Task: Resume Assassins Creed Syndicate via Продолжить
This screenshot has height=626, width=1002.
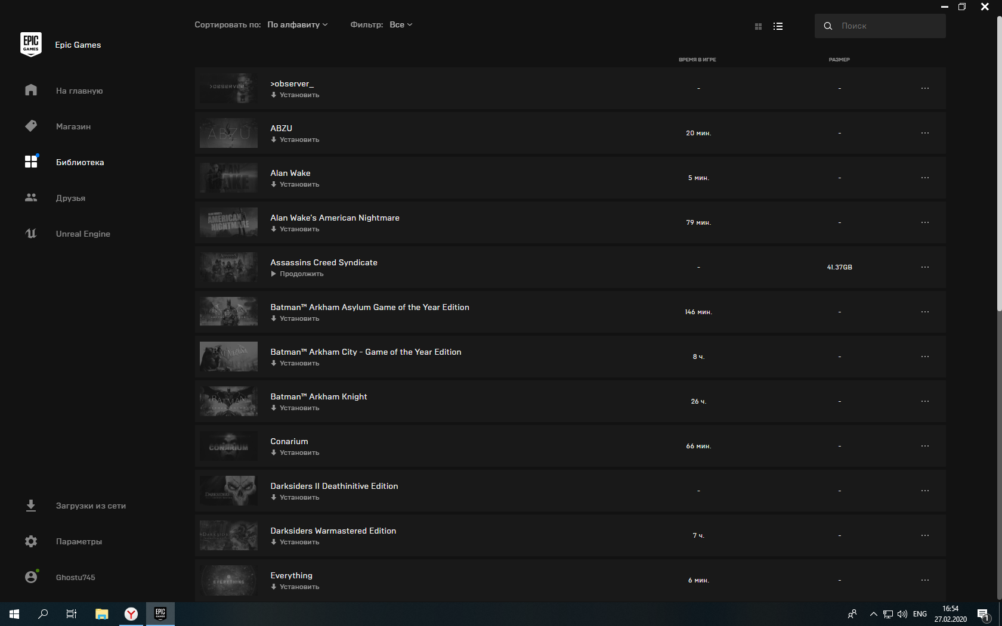Action: [297, 274]
